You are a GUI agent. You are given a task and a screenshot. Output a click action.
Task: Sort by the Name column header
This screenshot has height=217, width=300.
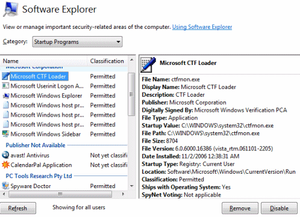[44, 61]
